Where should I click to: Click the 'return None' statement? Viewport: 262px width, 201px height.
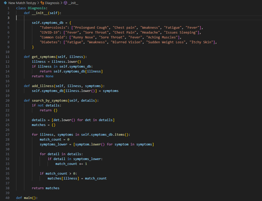[x=43, y=76]
